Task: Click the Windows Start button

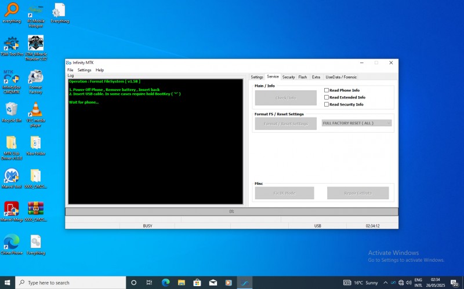Action: coord(8,283)
